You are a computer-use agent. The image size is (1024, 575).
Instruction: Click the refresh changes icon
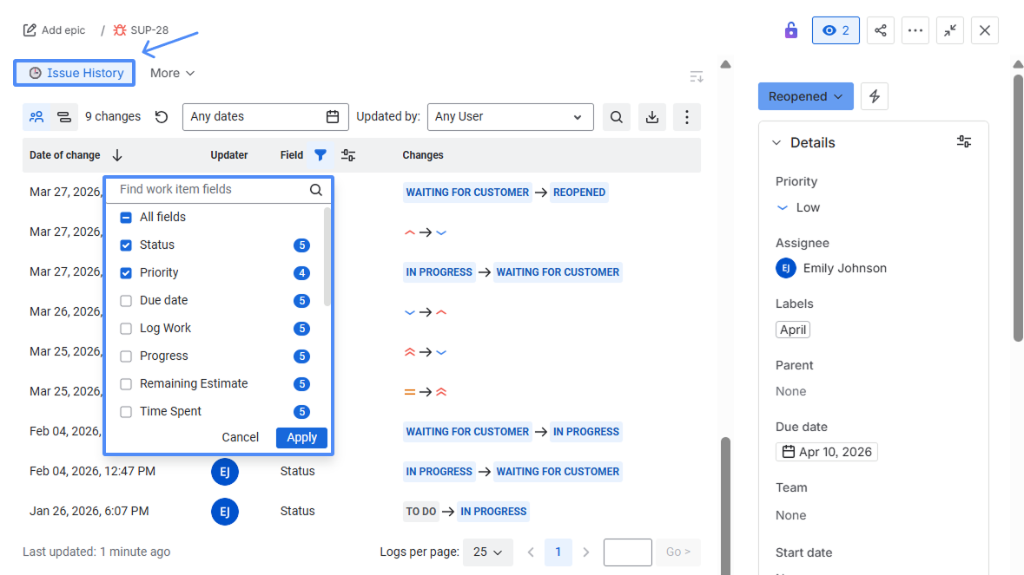pos(162,117)
